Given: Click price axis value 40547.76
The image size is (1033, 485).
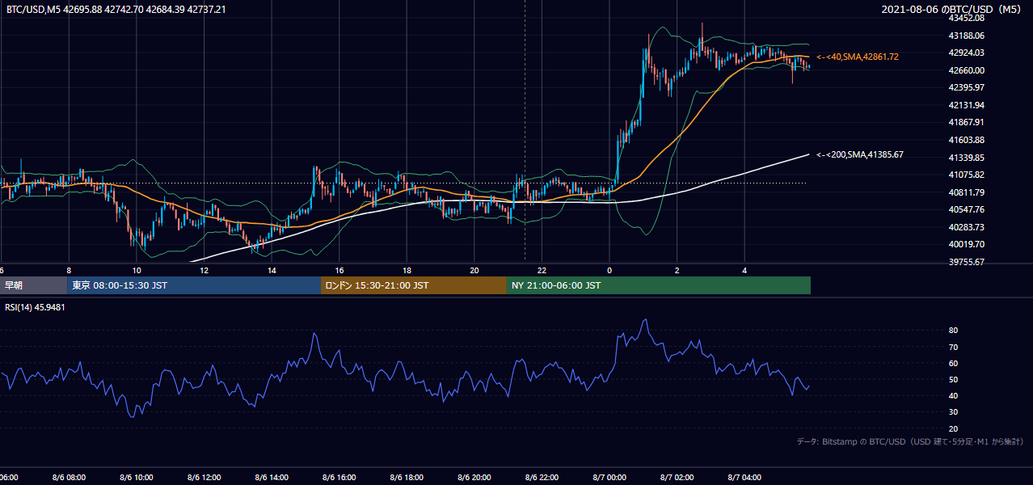Looking at the screenshot, I should point(968,209).
